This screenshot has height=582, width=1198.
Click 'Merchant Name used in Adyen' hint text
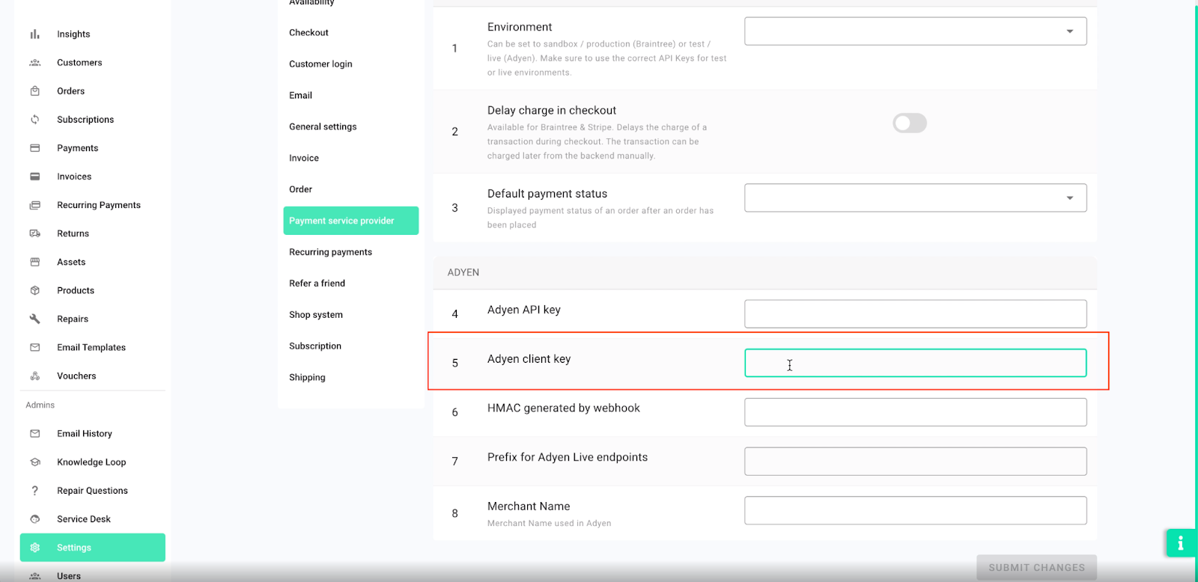pos(549,524)
